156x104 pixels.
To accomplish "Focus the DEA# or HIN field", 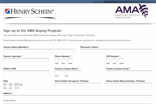I will coord(26,72).
